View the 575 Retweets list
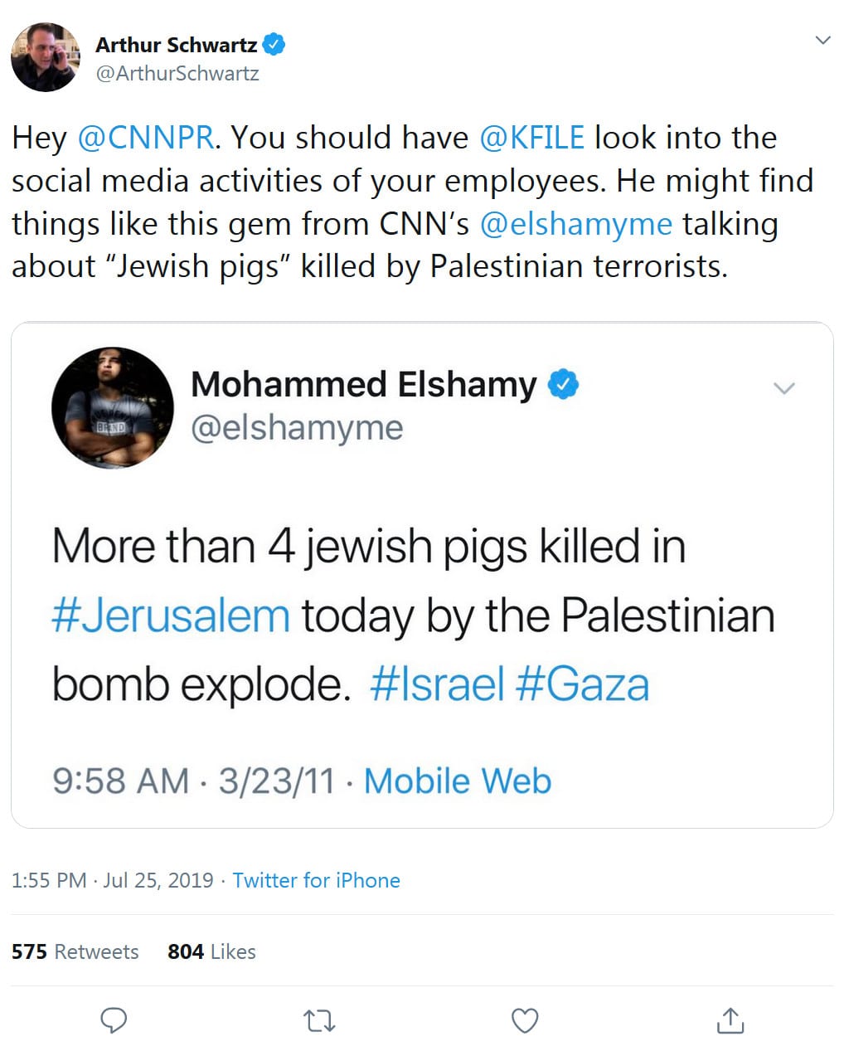This screenshot has width=844, height=1051. tap(75, 951)
